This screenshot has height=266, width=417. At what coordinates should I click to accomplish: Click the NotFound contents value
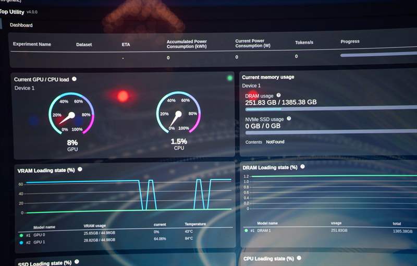pos(275,142)
